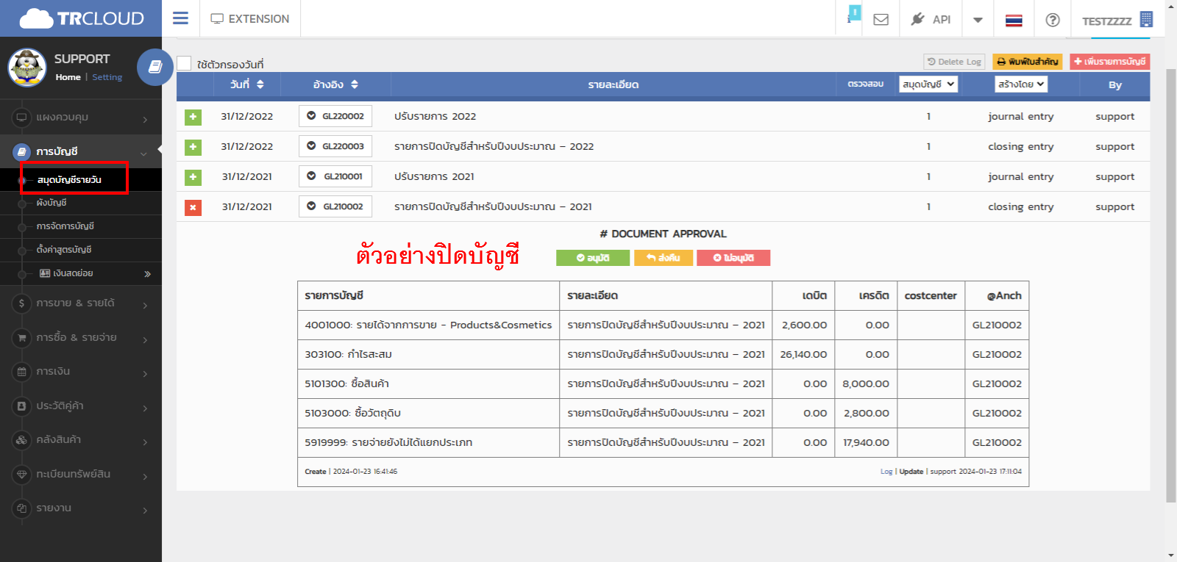Click the red ไม่อนุมัติ reject button
Viewport: 1177px width, 562px height.
tap(733, 258)
